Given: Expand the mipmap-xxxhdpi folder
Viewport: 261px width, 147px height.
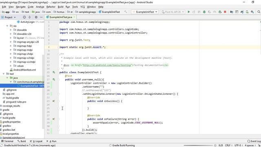Looking at the screenshot, I should [x=11, y=62].
